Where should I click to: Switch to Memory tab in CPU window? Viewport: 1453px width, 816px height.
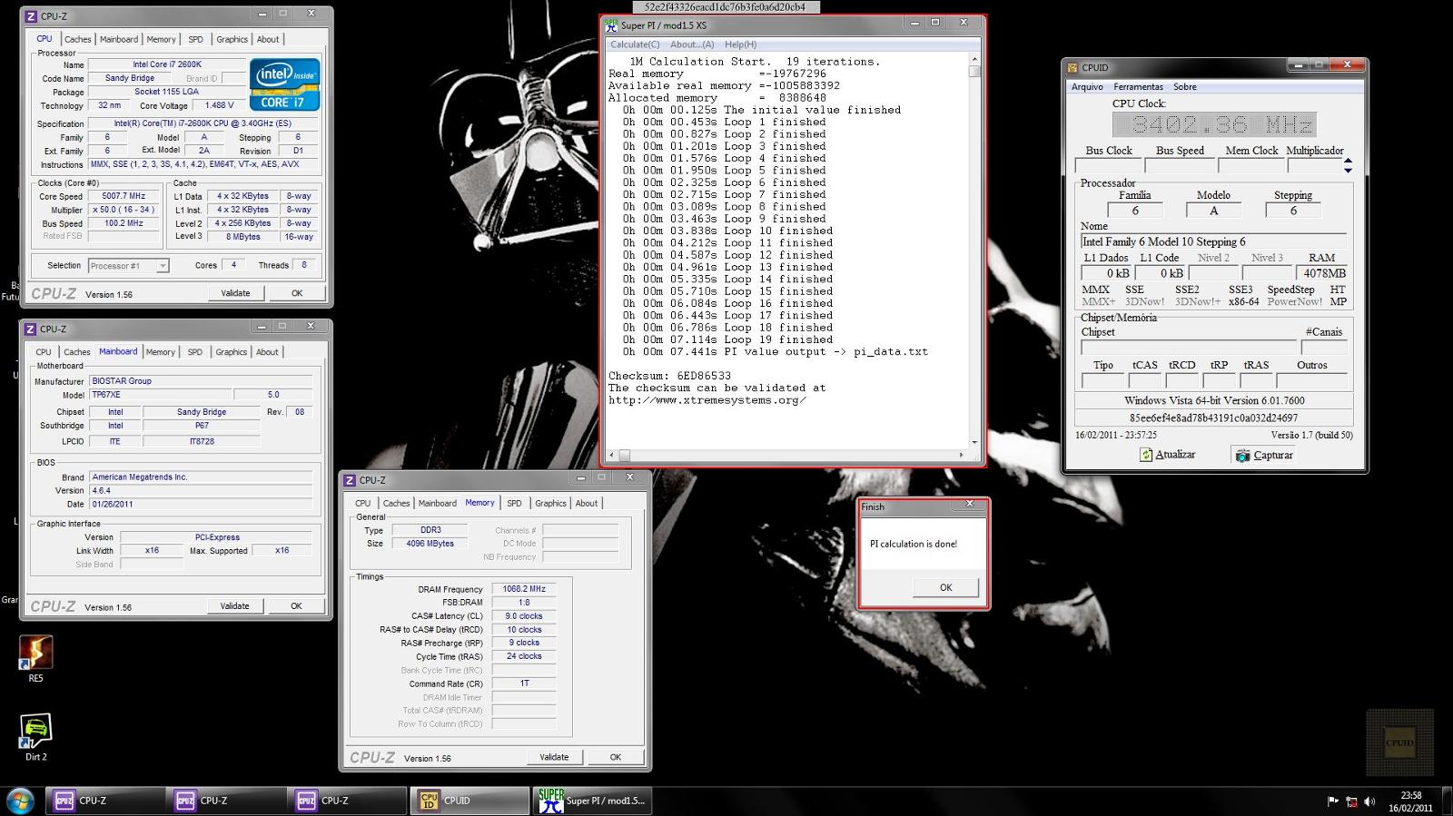coord(161,39)
